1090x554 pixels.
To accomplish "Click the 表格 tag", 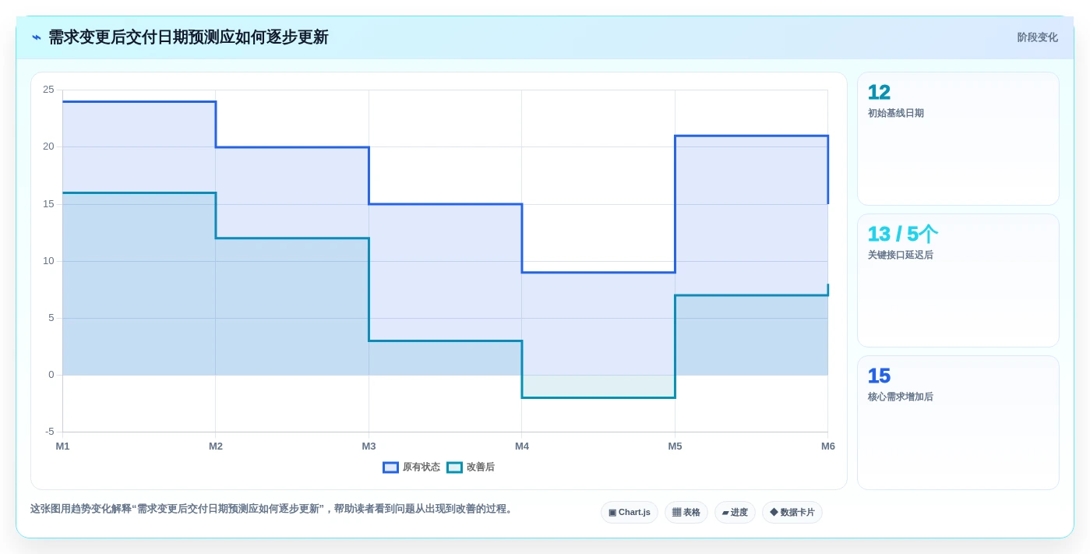I will point(686,513).
